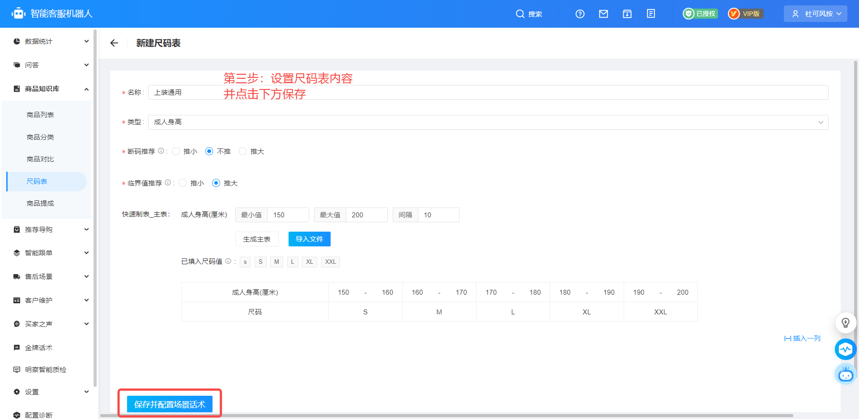Viewport: 859px width, 419px height.
Task: Click the 设置 gear icon
Action: (17, 392)
